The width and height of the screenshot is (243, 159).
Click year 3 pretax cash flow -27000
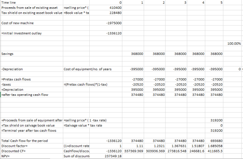point(176,79)
